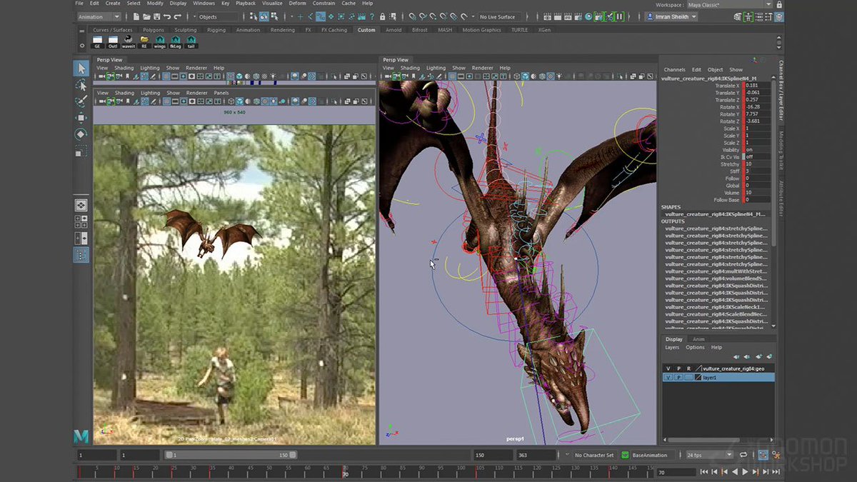857x482 pixels.
Task: Click the current frame field showing 70
Action: 676,472
